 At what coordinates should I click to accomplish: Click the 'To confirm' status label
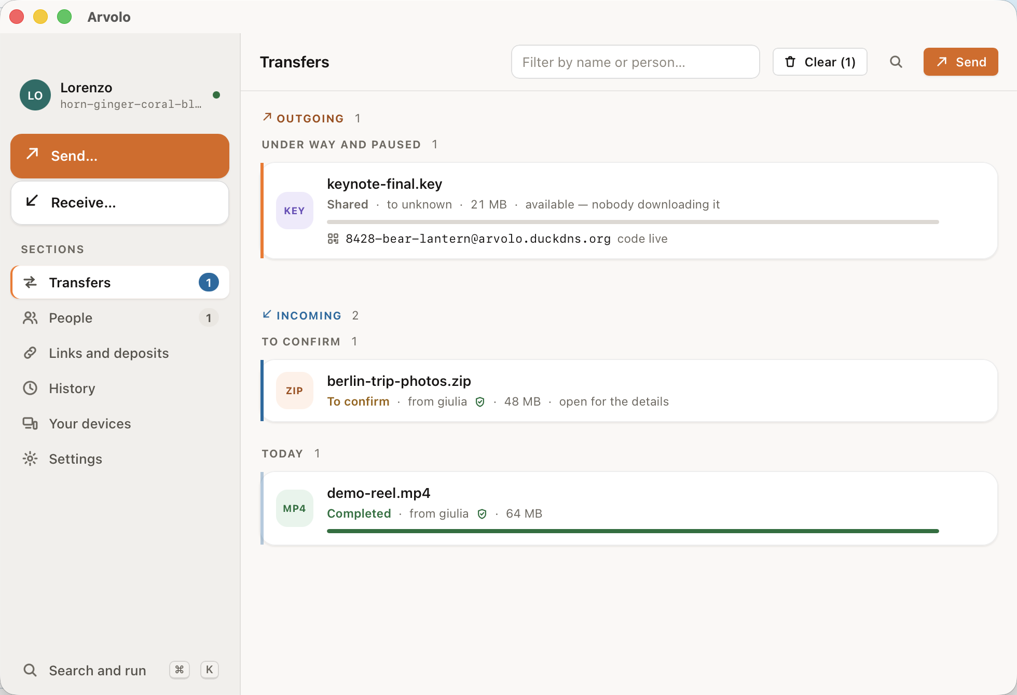[358, 402]
